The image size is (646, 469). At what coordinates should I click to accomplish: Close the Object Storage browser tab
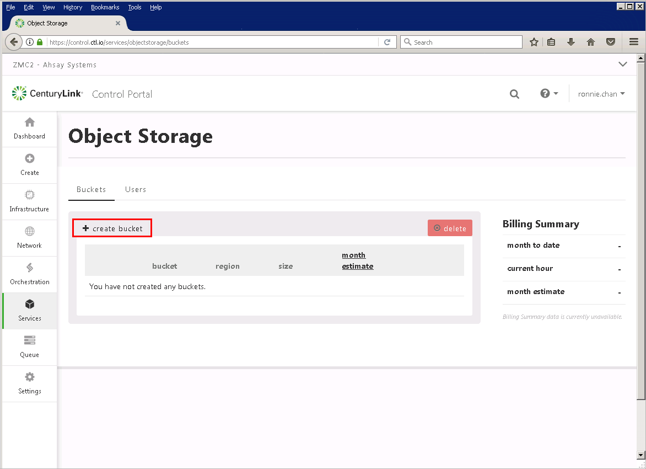click(118, 23)
